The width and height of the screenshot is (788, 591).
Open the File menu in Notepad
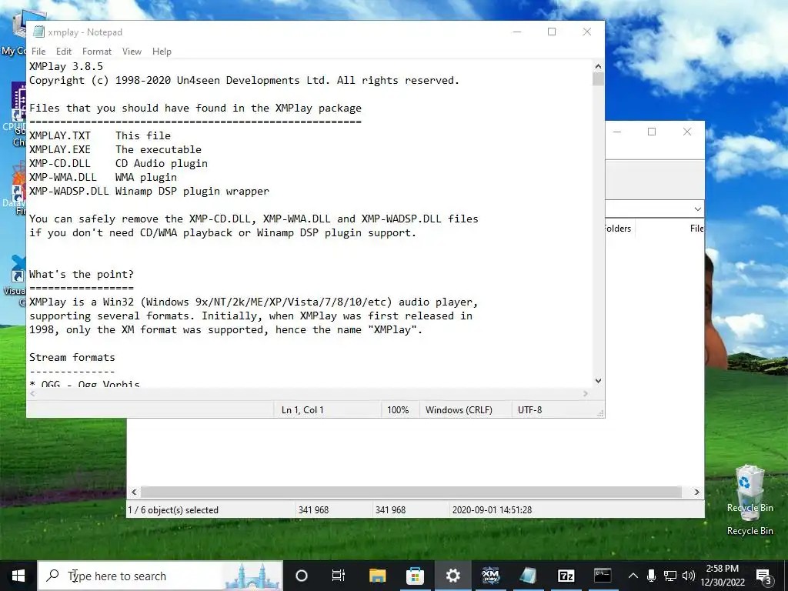(38, 52)
